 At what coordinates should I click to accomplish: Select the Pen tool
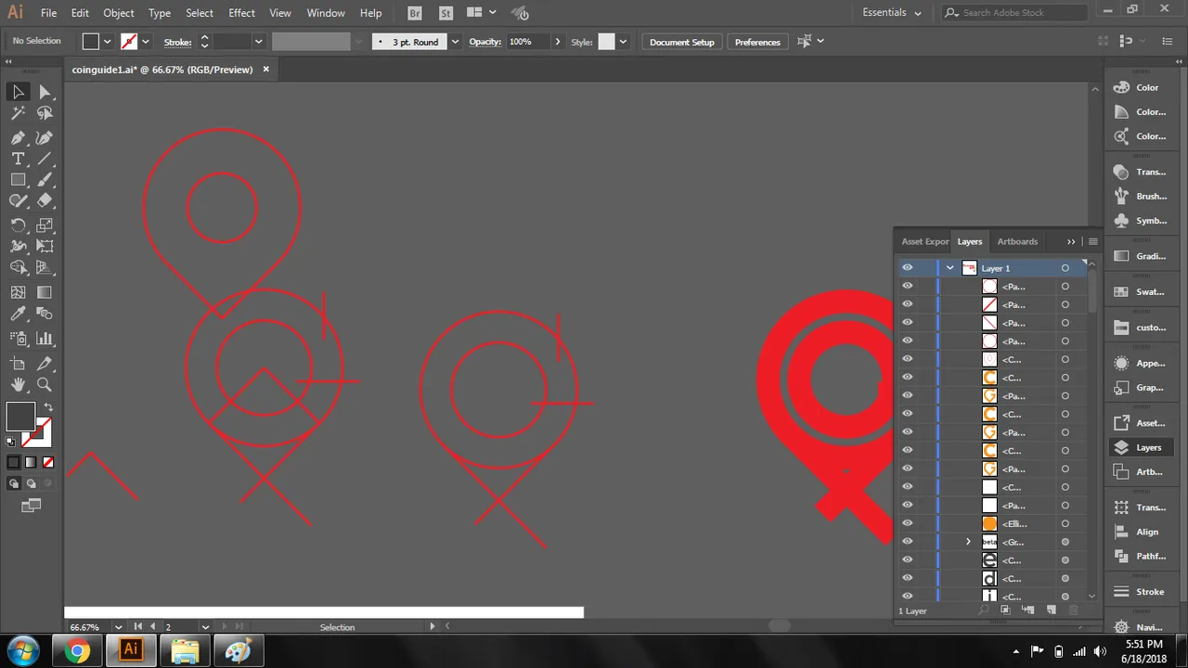(x=18, y=137)
